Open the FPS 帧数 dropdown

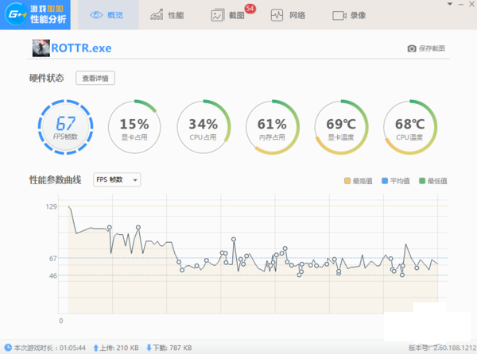point(117,179)
